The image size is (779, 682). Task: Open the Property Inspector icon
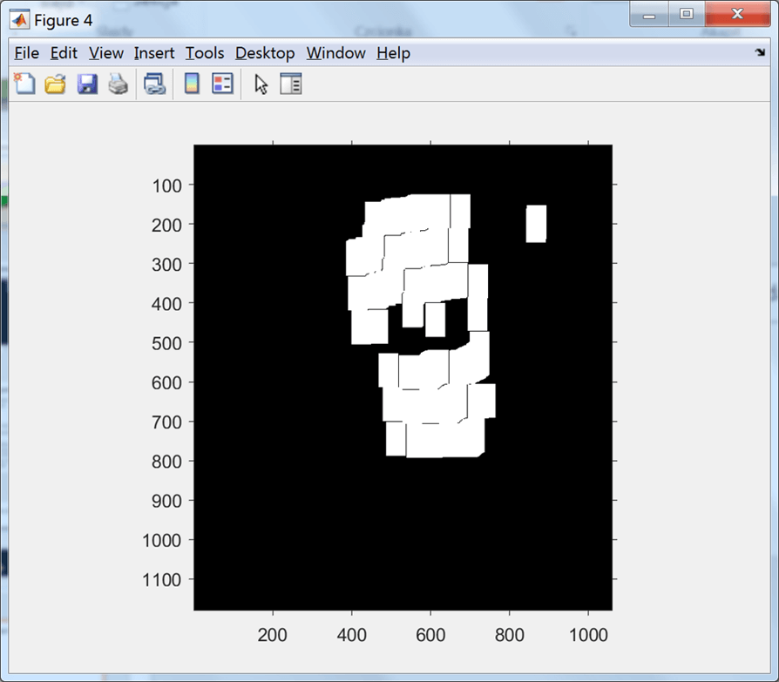click(x=291, y=84)
